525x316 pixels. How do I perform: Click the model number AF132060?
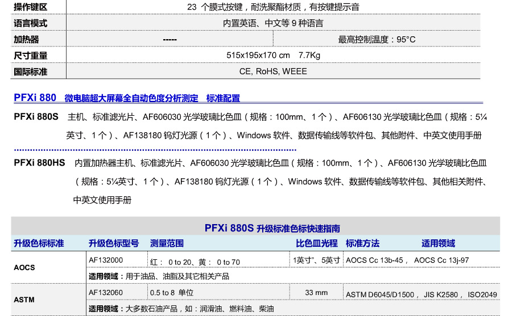click(x=106, y=293)
